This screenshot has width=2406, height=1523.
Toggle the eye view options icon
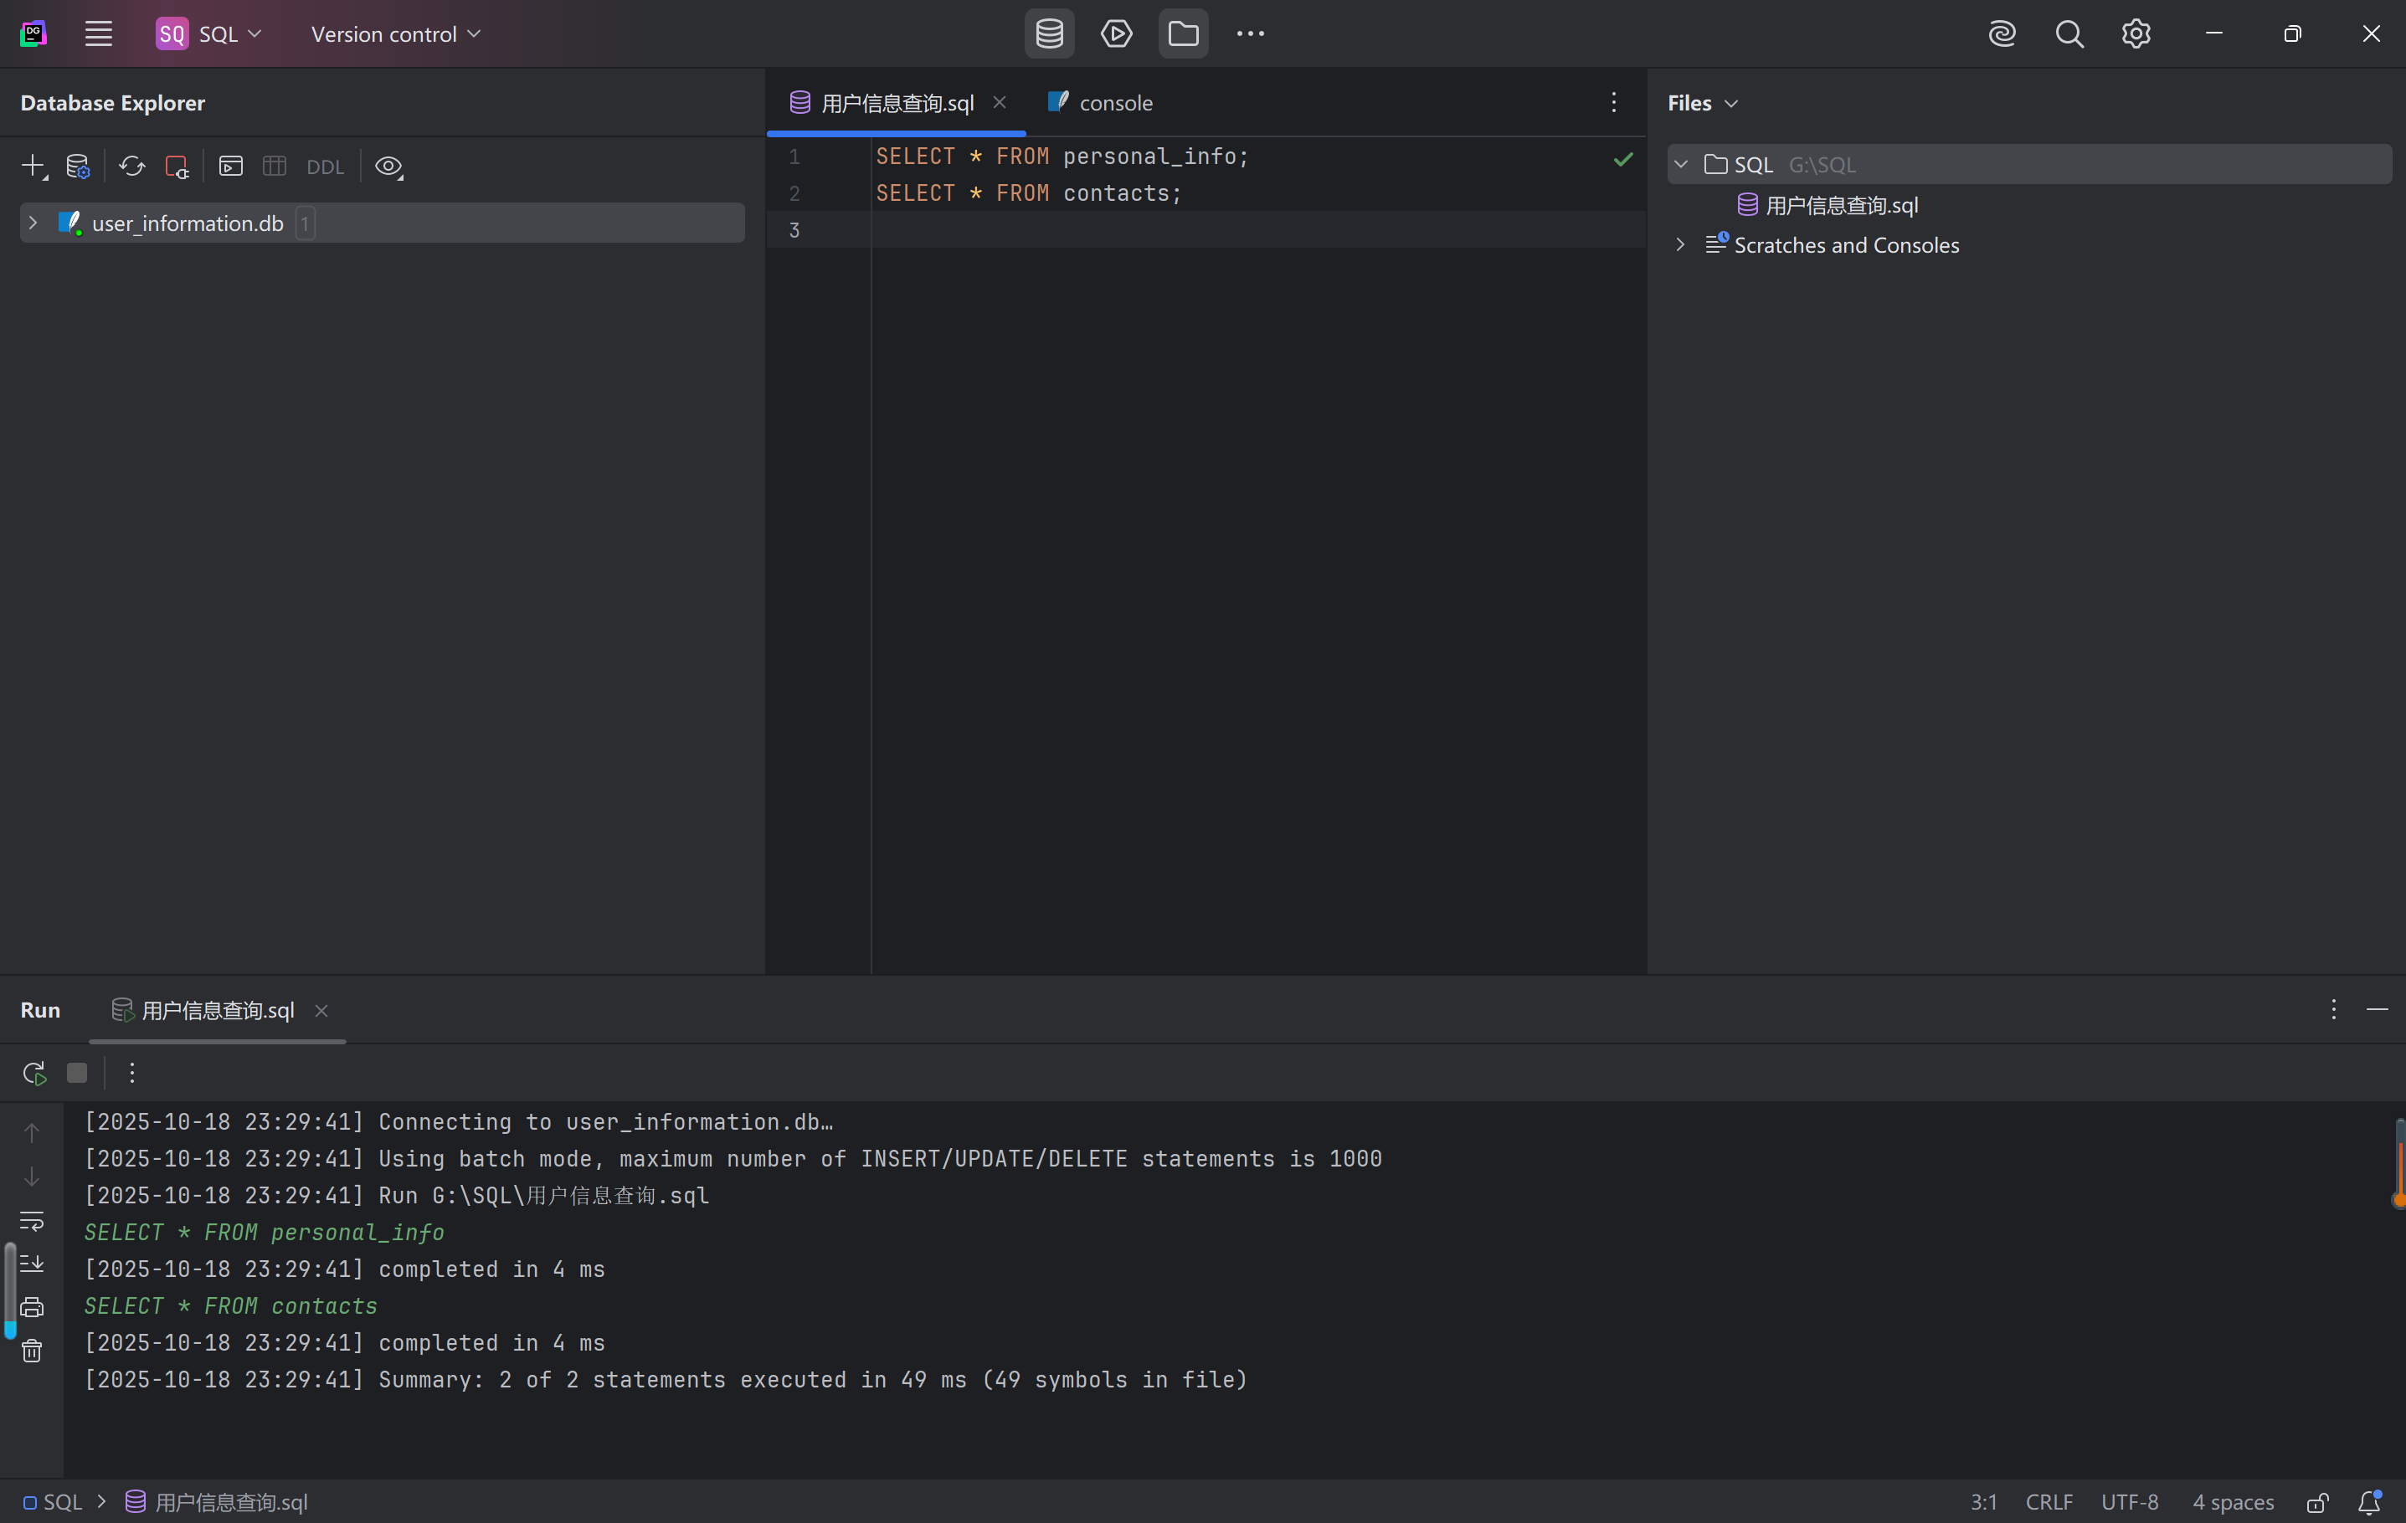pos(388,166)
